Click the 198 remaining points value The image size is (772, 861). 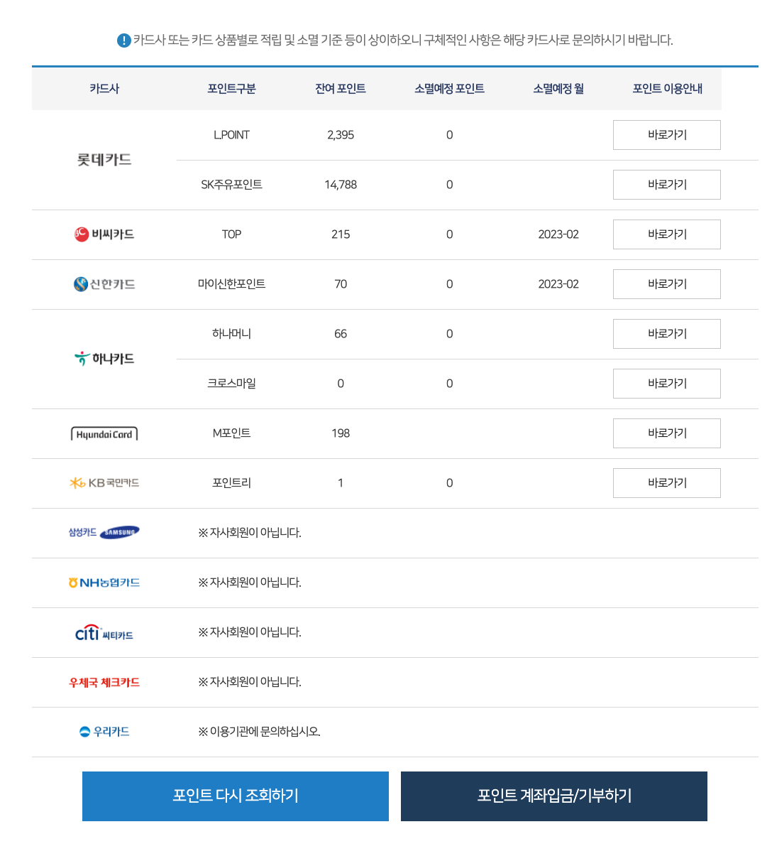[x=341, y=433]
